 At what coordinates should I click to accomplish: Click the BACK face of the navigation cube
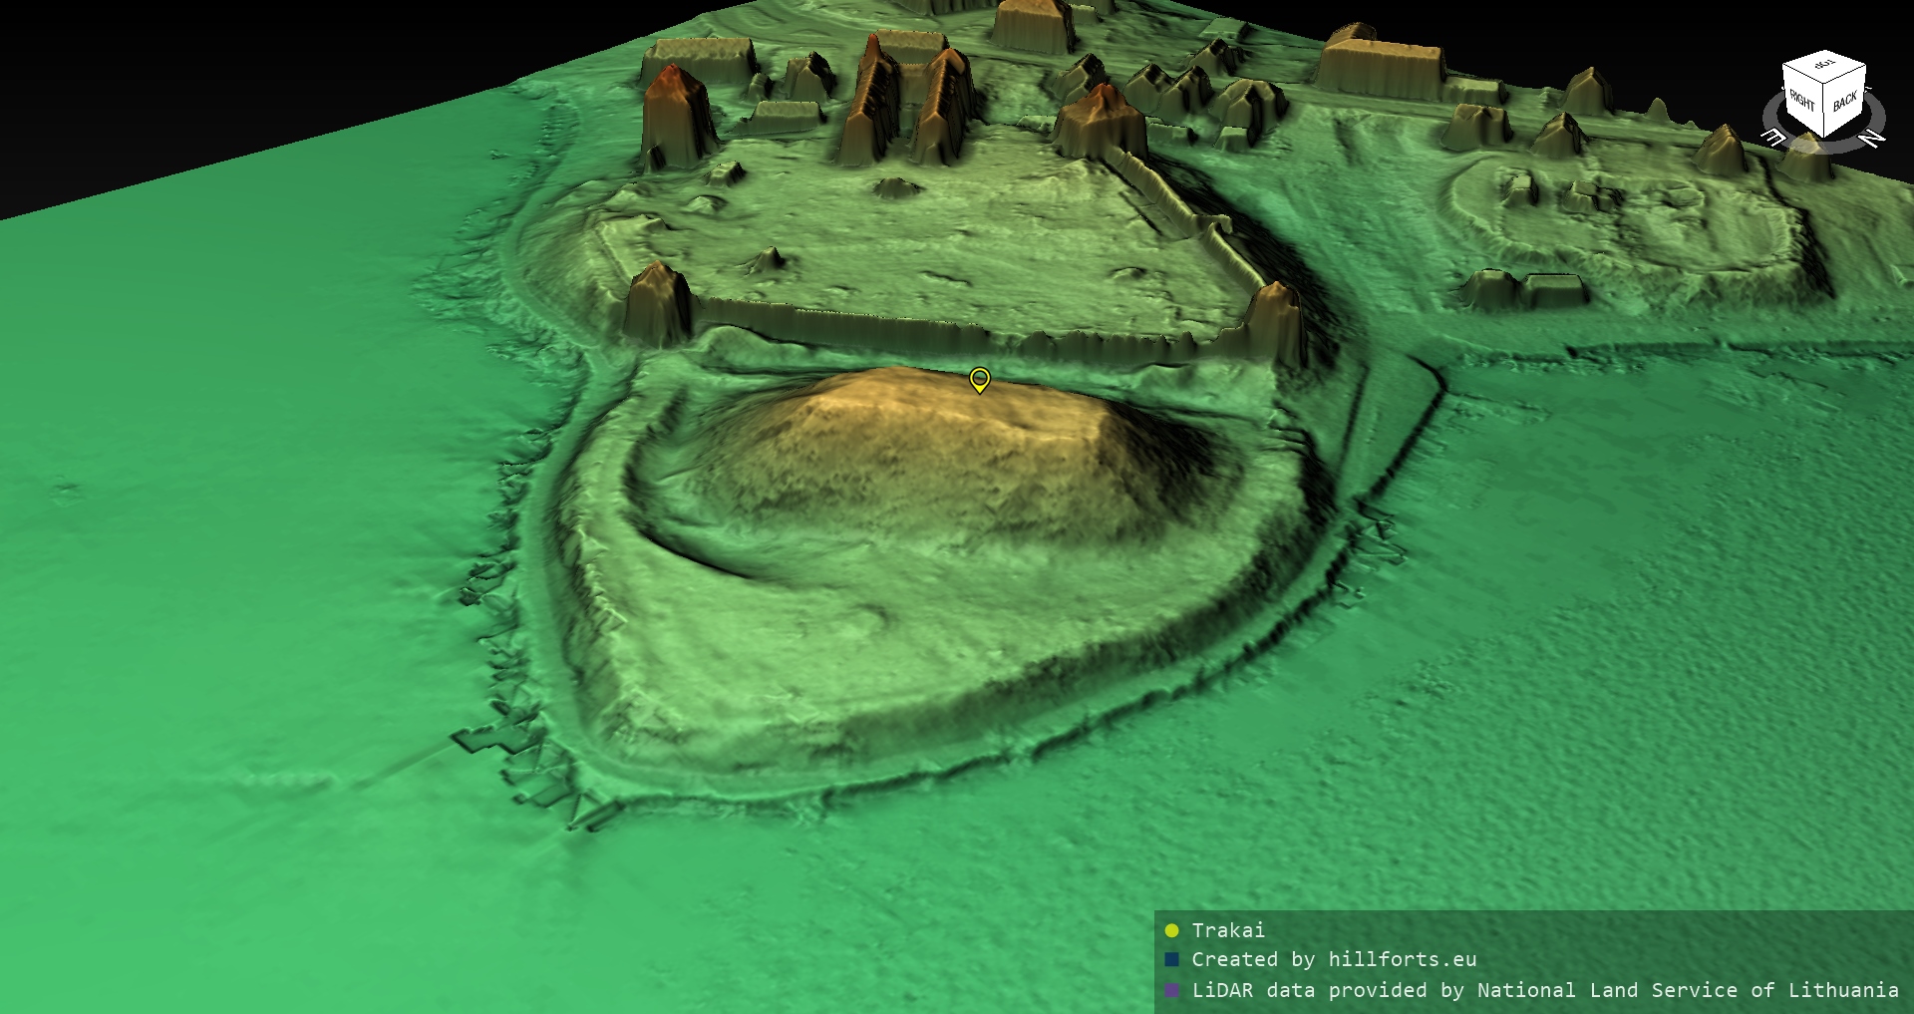pyautogui.click(x=1844, y=101)
